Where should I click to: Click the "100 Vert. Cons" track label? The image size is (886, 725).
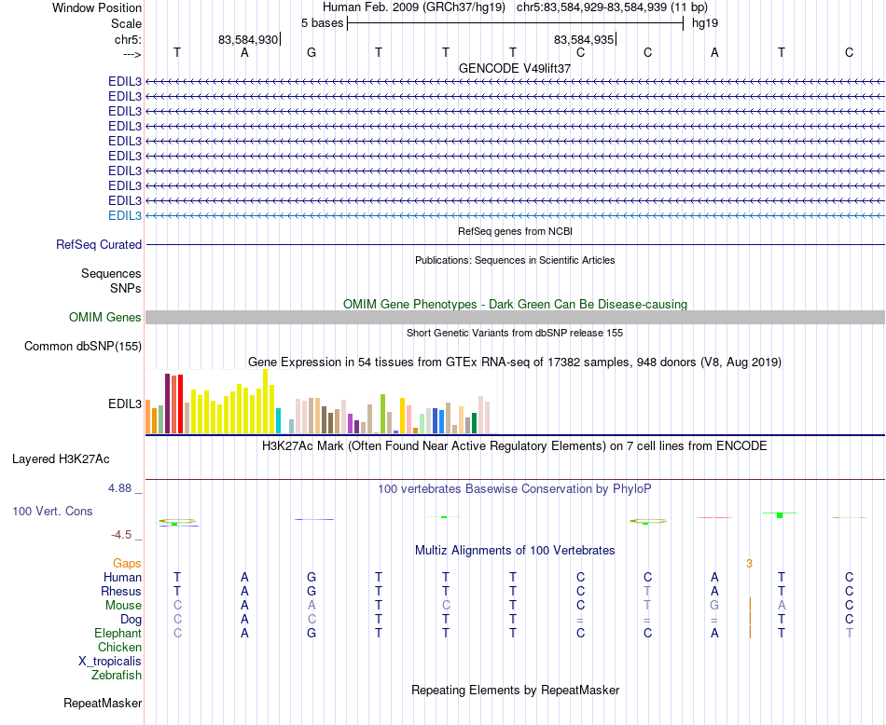tap(52, 511)
